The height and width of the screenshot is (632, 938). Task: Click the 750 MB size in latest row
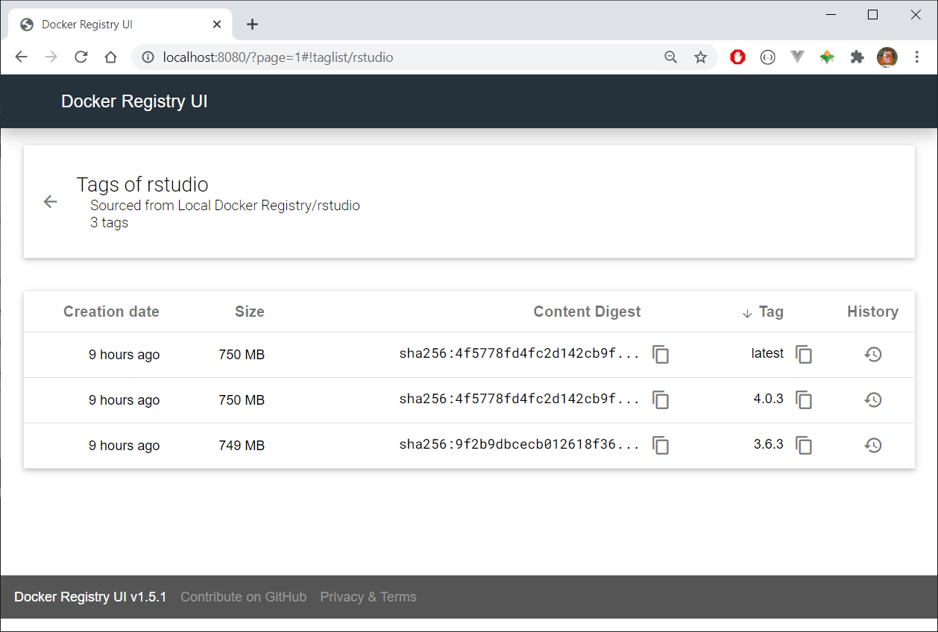[242, 355]
